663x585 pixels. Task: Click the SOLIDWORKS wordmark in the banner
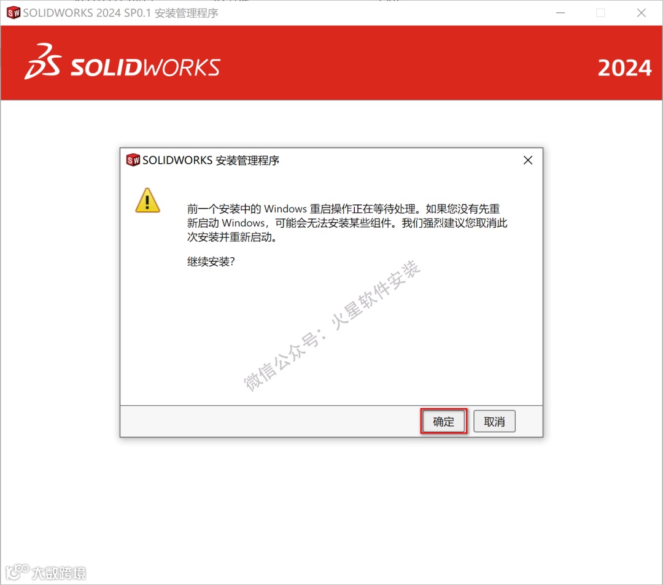click(145, 68)
